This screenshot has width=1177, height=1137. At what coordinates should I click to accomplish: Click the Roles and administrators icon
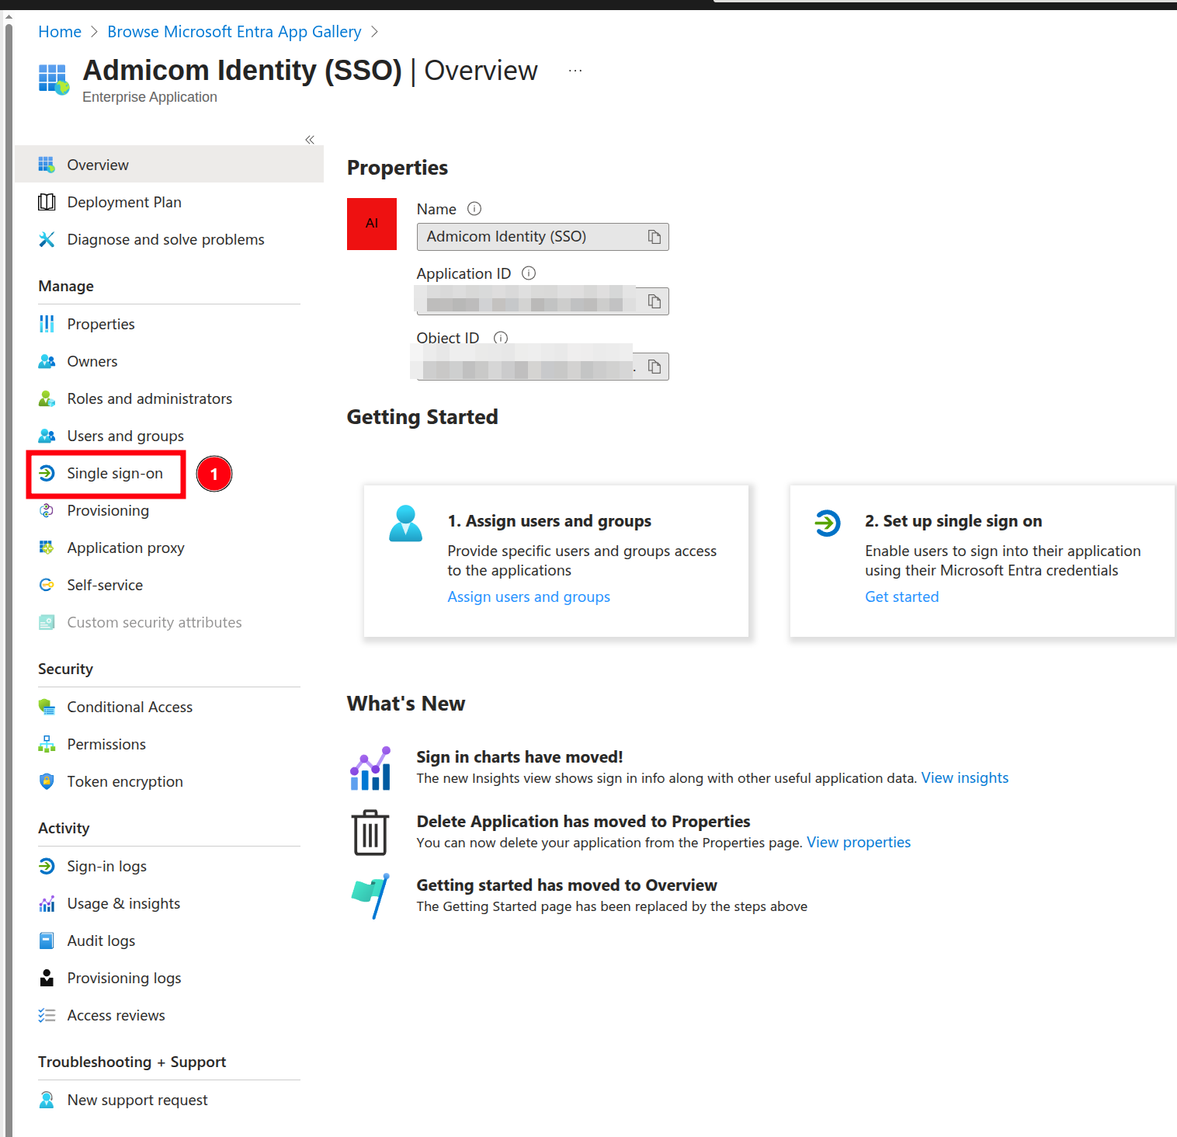[x=47, y=398]
